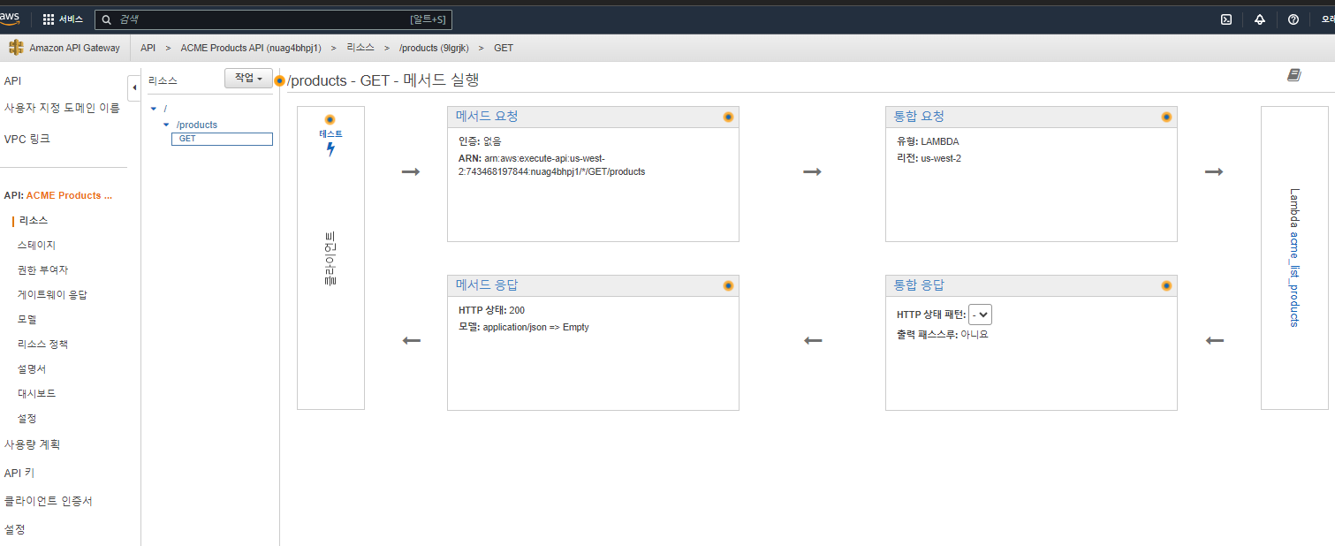Collapse the side navigation panel arrow
Screen dimensions: 1335x546
[x=134, y=88]
